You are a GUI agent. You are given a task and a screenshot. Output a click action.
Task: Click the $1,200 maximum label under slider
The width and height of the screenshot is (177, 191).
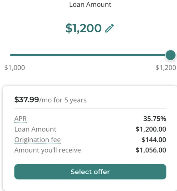coord(166,68)
